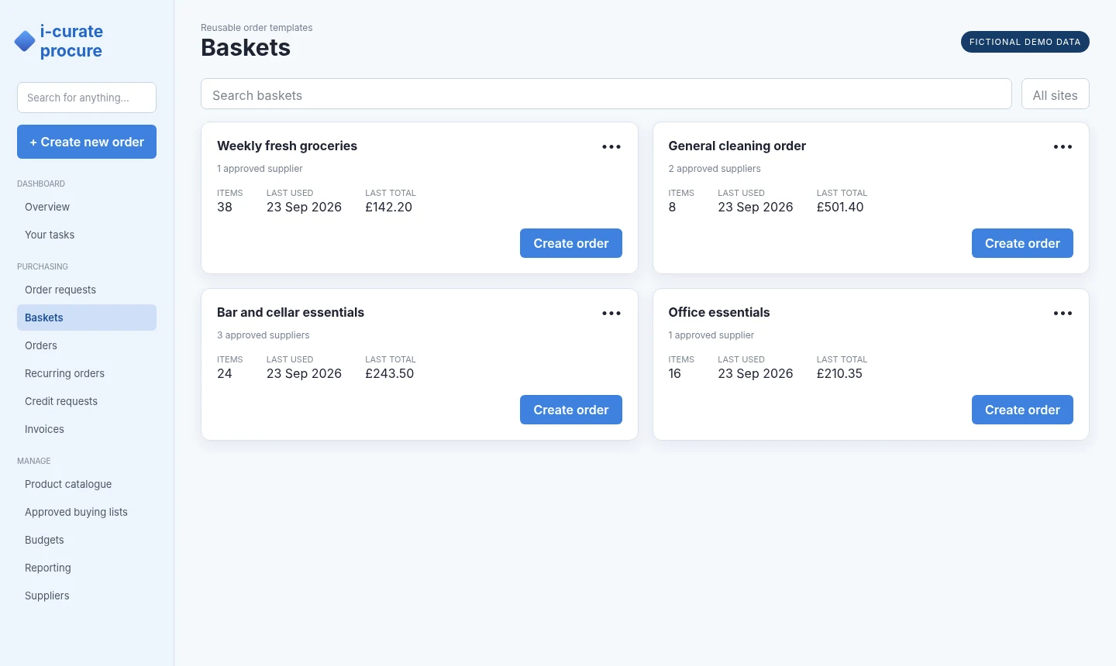This screenshot has height=666, width=1116.
Task: Go to Overview in the sidebar
Action: (87, 207)
